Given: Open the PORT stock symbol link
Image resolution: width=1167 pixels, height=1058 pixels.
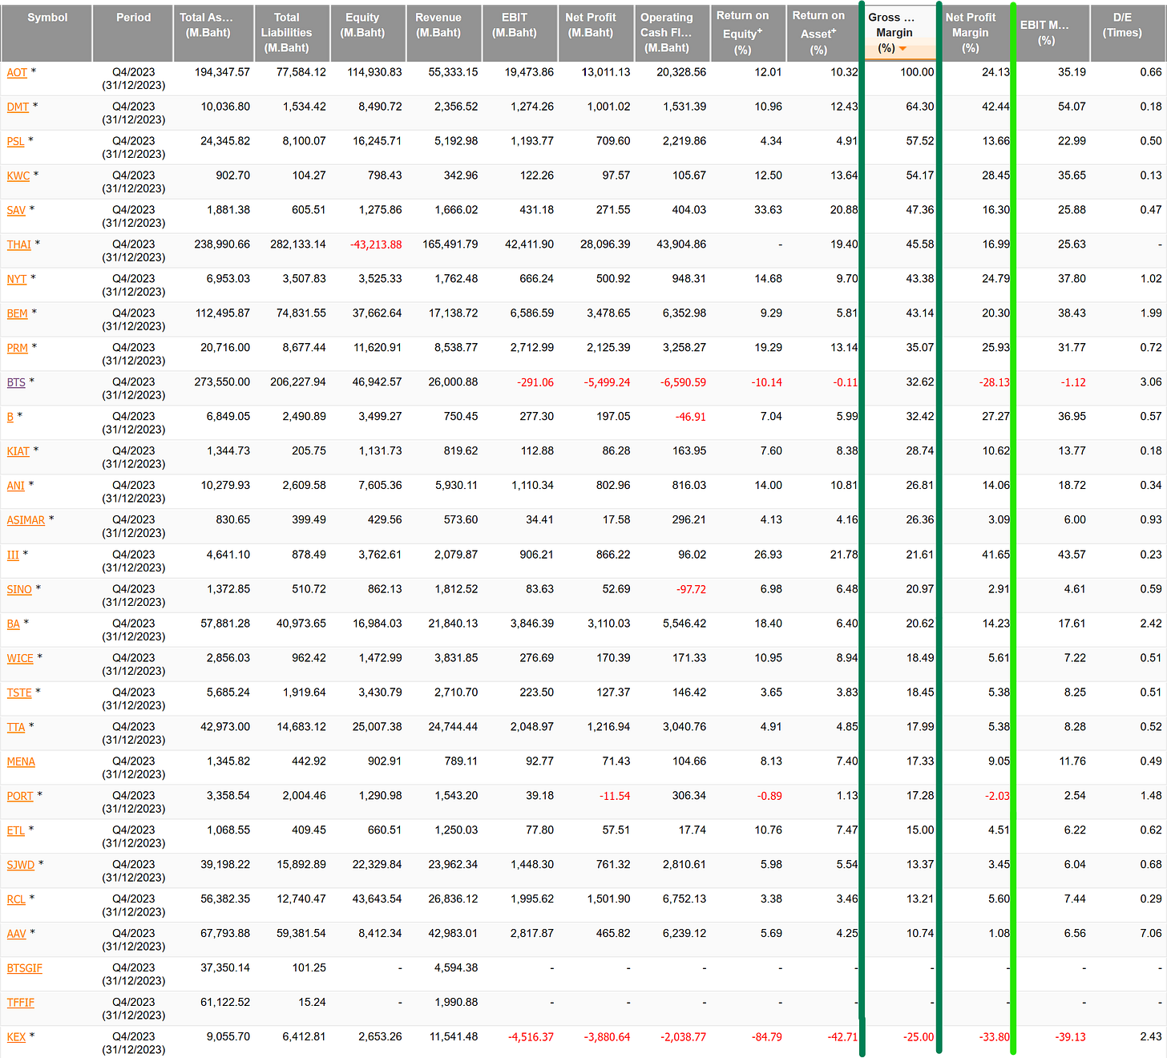Looking at the screenshot, I should [20, 797].
